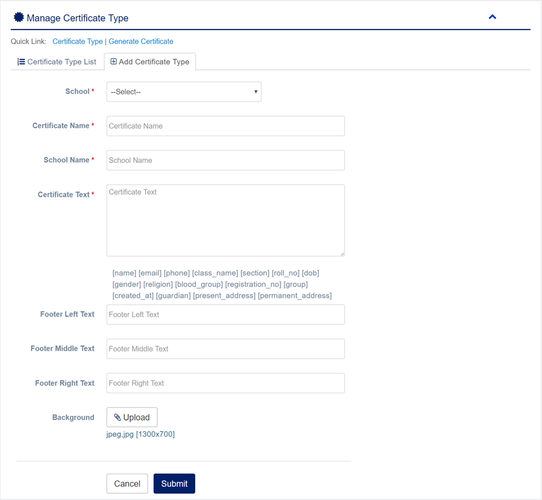
Task: Click the Footer Middle Text input
Action: click(225, 349)
